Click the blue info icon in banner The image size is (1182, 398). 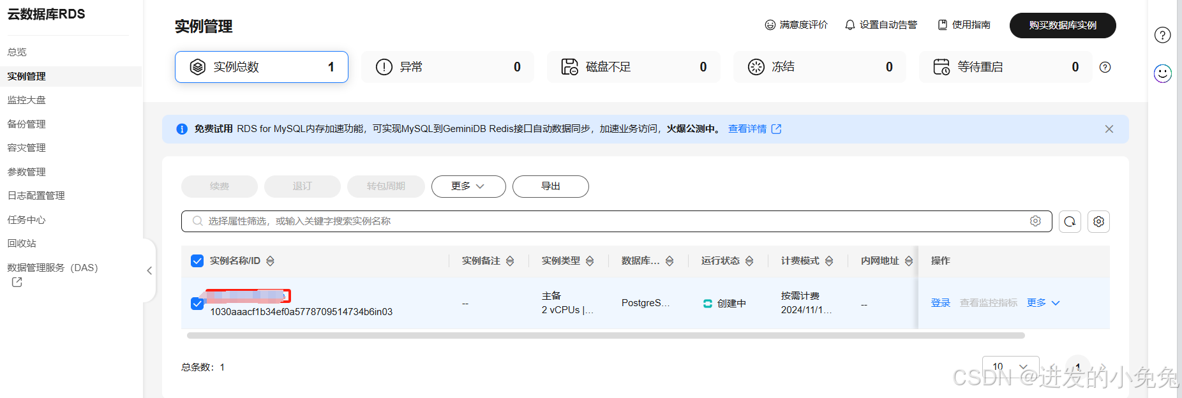pyautogui.click(x=182, y=129)
